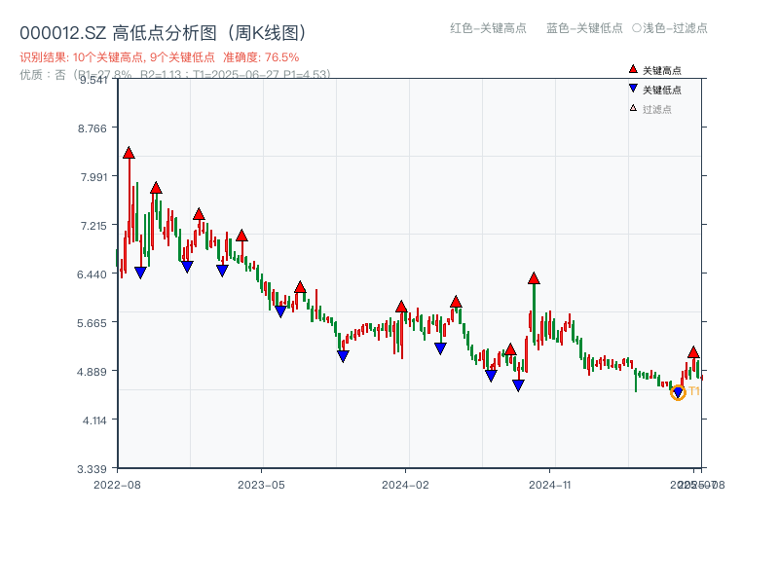Viewport: 779px width, 584px height.
Task: Select the rightmost red triangle at the chart edge
Action: (694, 353)
